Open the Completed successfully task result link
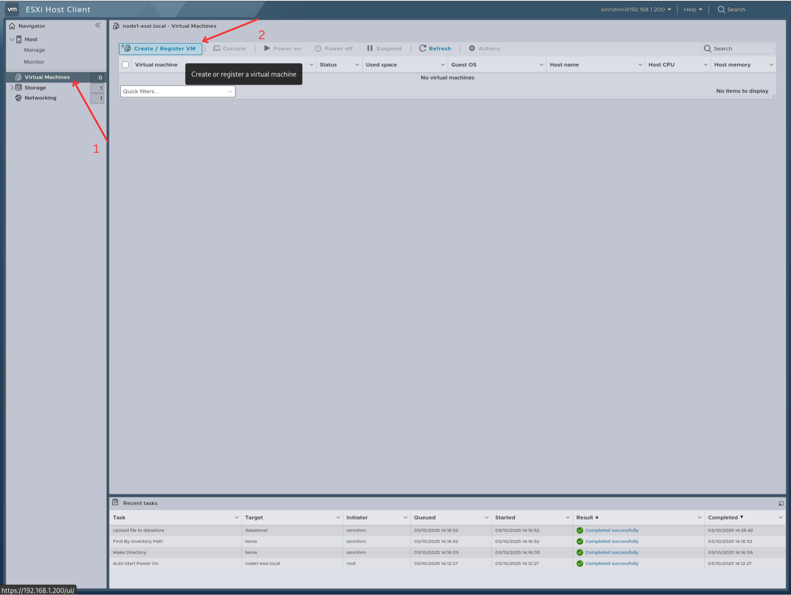Image resolution: width=791 pixels, height=595 pixels. coord(611,530)
